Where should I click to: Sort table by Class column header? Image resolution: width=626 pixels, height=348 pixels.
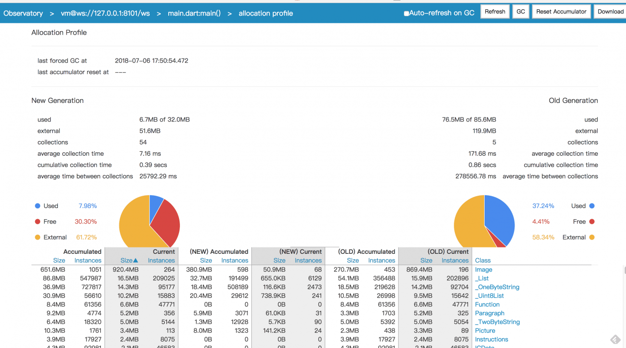coord(483,261)
